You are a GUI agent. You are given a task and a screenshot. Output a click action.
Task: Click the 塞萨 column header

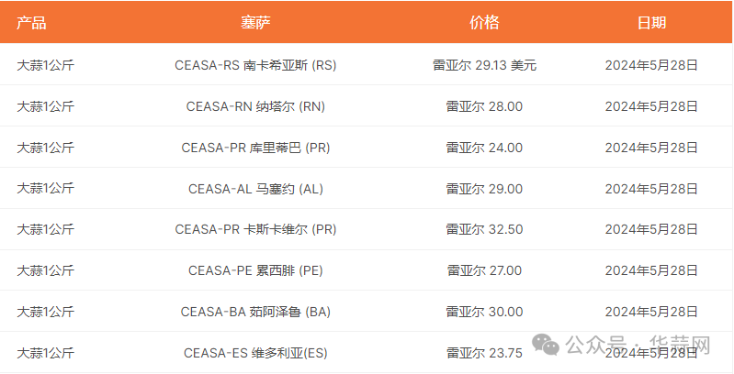[255, 22]
